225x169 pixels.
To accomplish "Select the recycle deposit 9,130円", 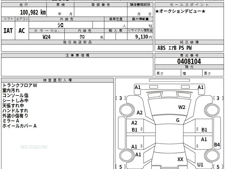I will 144,37.
